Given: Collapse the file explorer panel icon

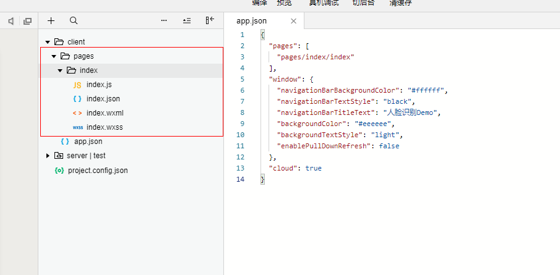Looking at the screenshot, I should (210, 20).
